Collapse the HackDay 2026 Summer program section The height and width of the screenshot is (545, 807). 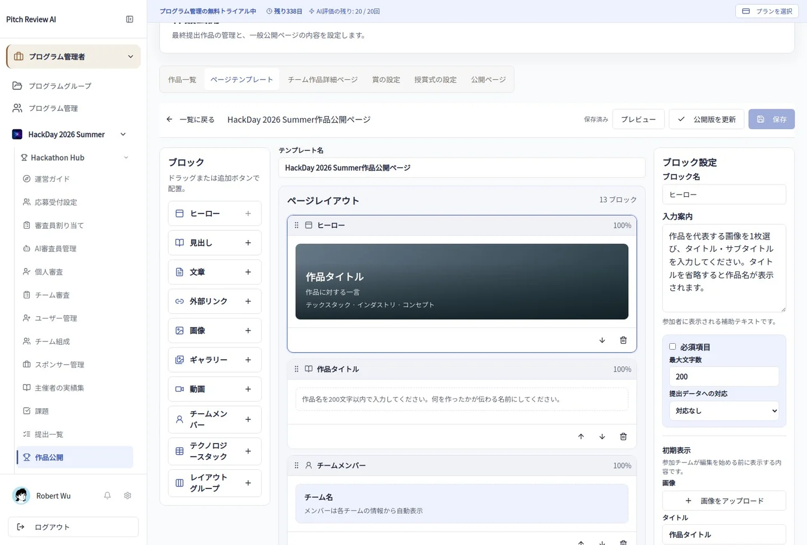pyautogui.click(x=123, y=135)
